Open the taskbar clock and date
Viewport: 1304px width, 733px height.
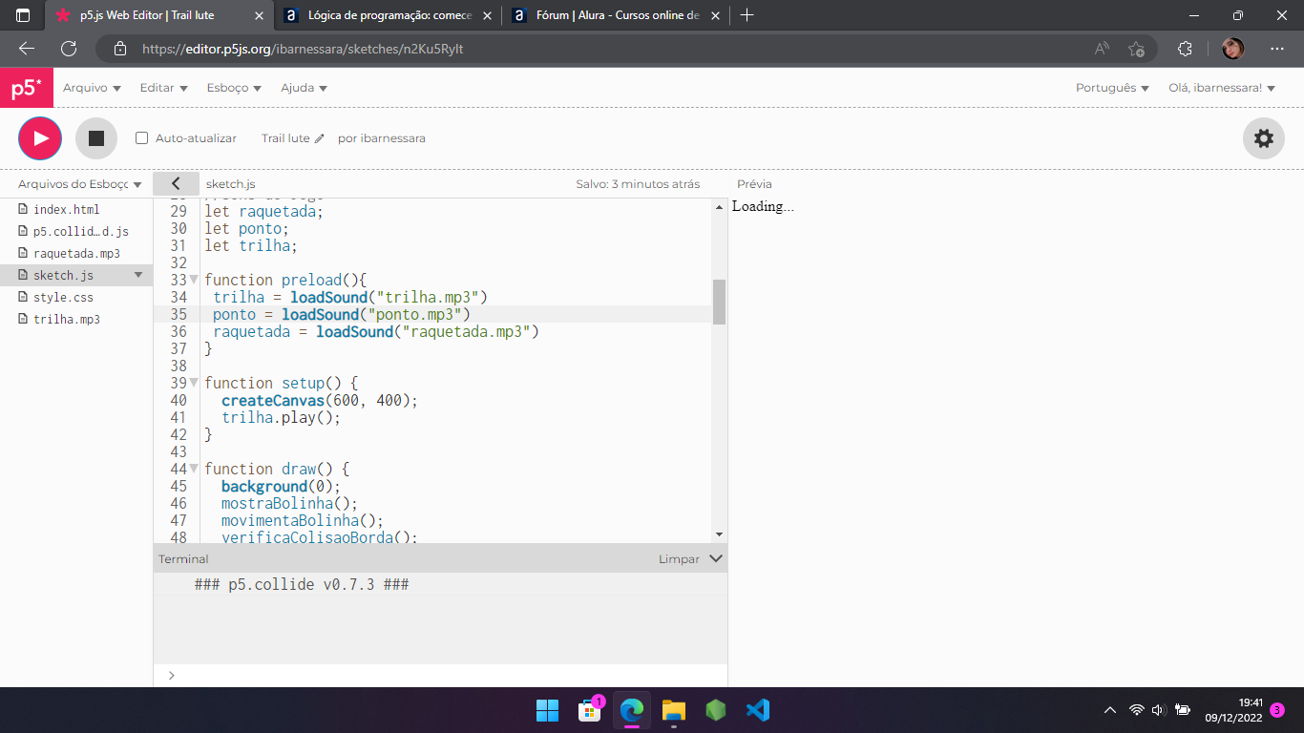[1233, 710]
